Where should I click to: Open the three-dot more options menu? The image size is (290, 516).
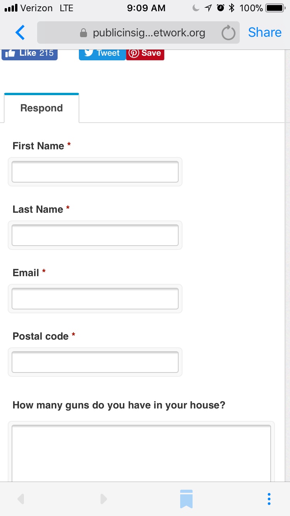[x=269, y=499]
